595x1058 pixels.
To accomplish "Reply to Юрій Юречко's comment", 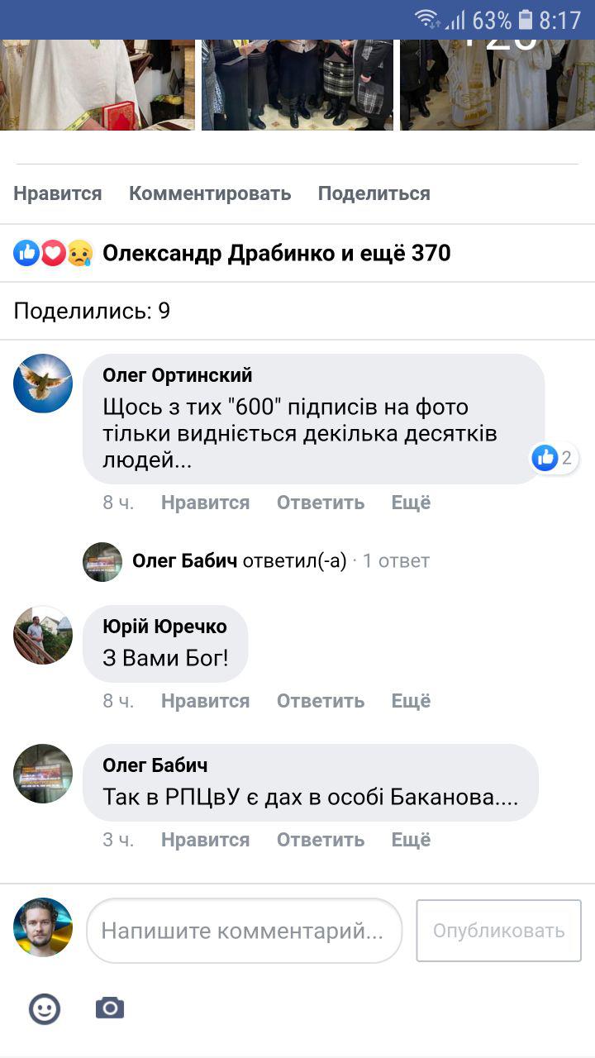I will (x=321, y=701).
